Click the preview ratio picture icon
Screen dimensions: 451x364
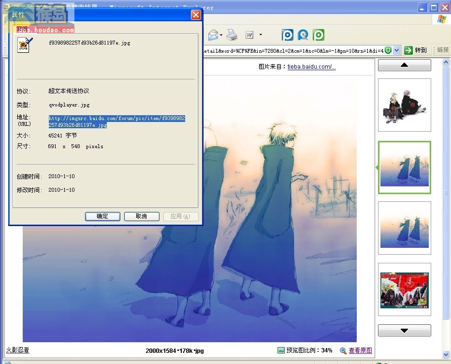pos(281,350)
